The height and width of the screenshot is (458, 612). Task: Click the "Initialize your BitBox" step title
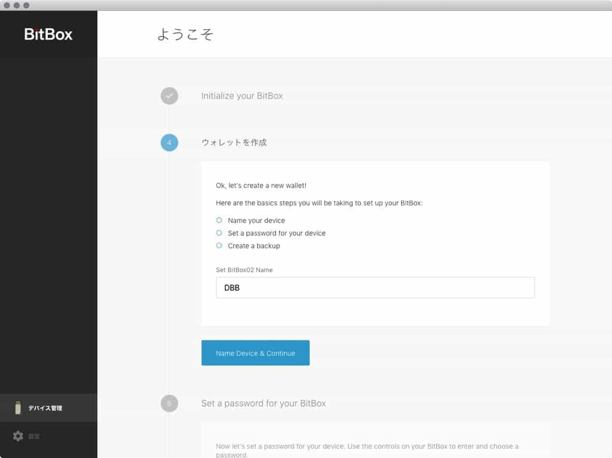[x=242, y=96]
